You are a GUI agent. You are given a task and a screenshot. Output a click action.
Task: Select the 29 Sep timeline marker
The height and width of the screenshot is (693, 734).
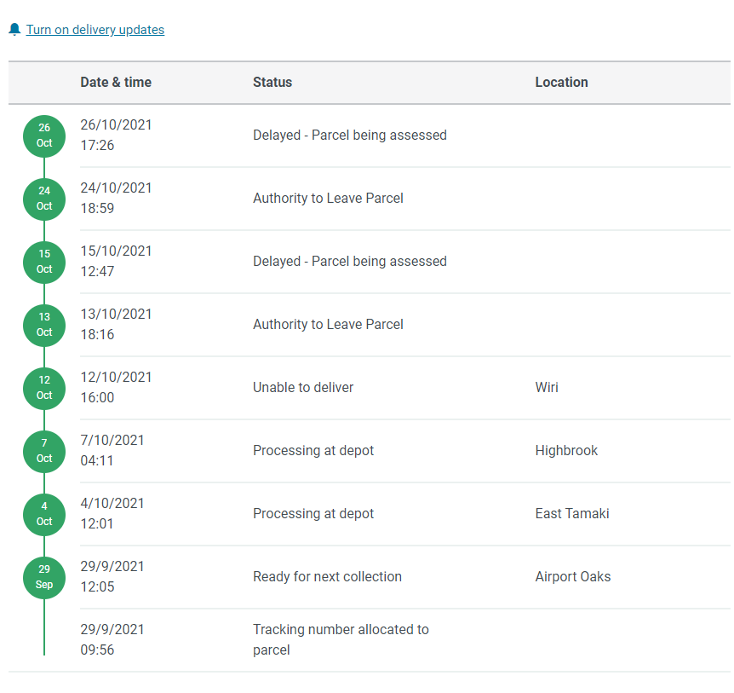point(44,577)
